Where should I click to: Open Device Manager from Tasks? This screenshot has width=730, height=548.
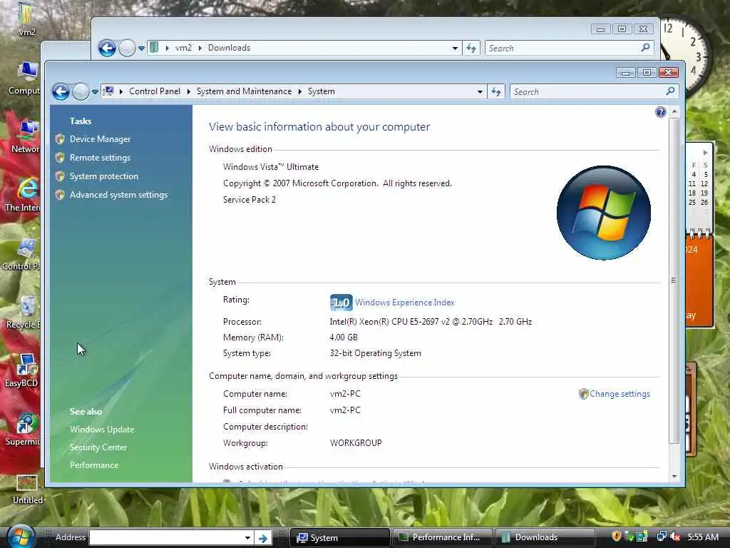tap(100, 139)
